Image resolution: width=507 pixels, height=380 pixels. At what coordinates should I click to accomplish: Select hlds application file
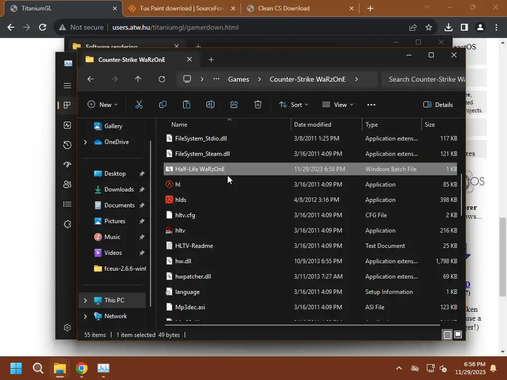pyautogui.click(x=310, y=200)
